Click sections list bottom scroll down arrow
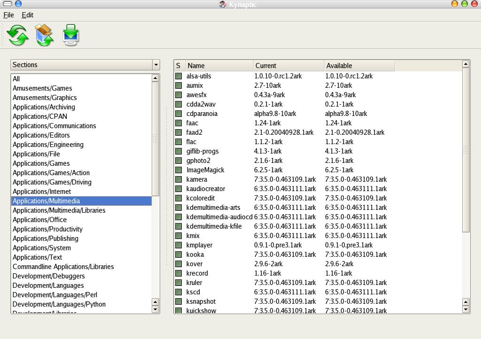Screen dimensions: 481x339 (x=155, y=309)
